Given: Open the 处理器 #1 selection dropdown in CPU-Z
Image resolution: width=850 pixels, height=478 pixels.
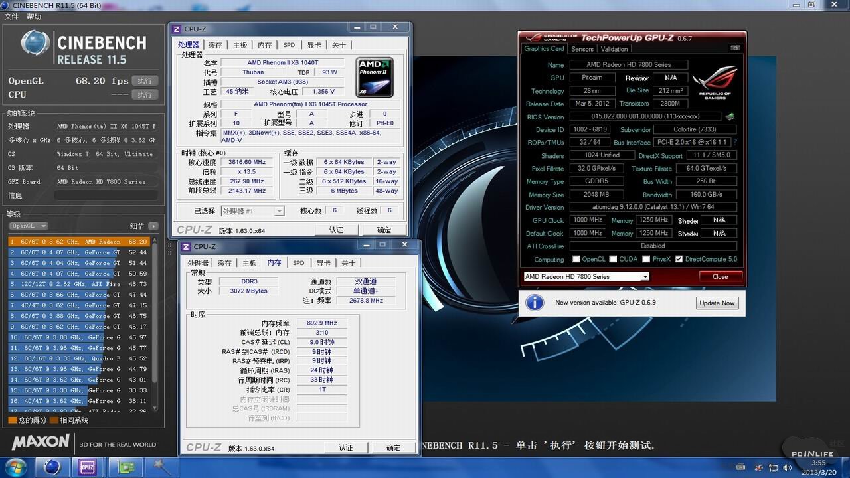Looking at the screenshot, I should (x=252, y=211).
